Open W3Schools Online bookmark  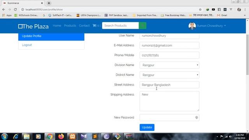[x=26, y=15]
